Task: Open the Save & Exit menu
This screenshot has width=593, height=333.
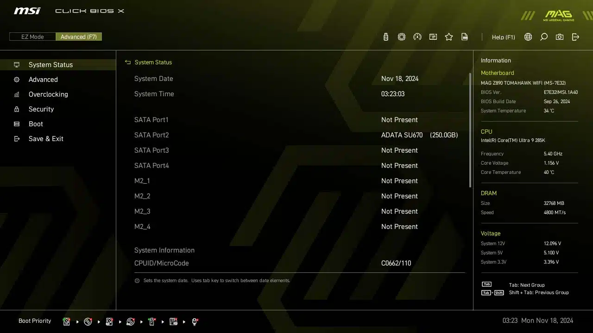Action: click(x=58, y=139)
